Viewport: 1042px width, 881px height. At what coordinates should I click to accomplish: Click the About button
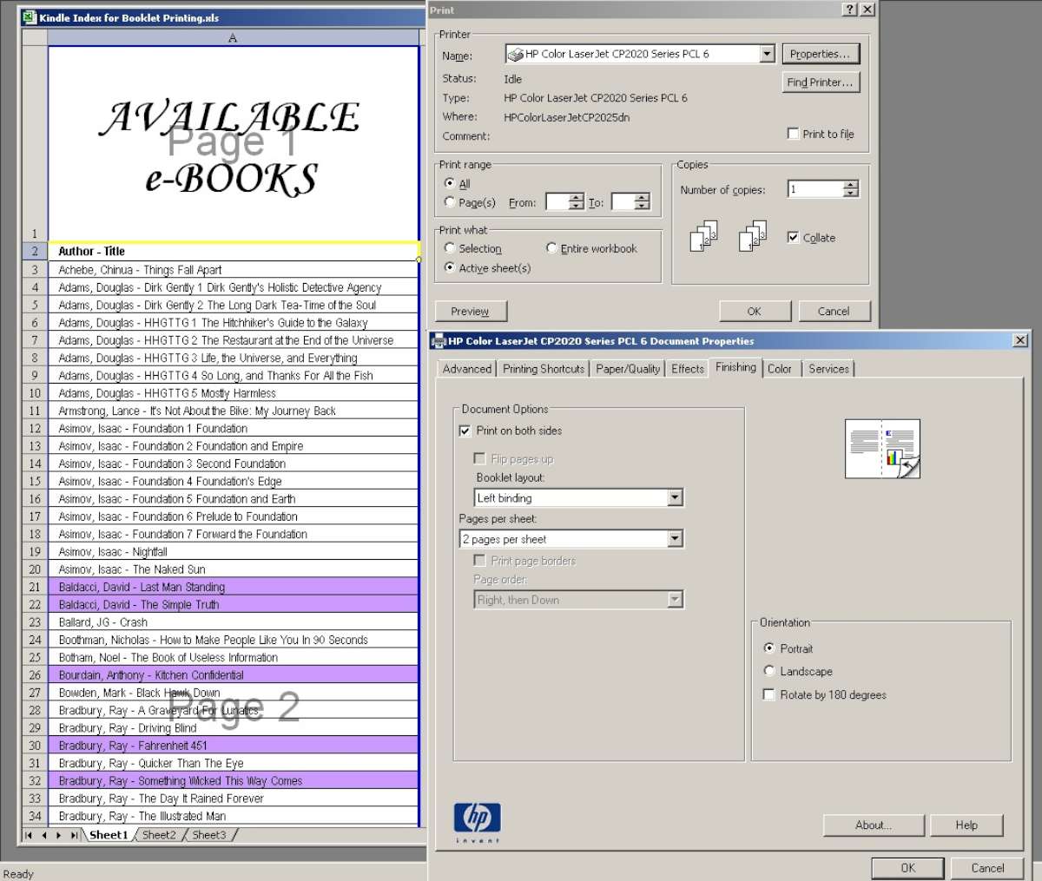pos(874,825)
